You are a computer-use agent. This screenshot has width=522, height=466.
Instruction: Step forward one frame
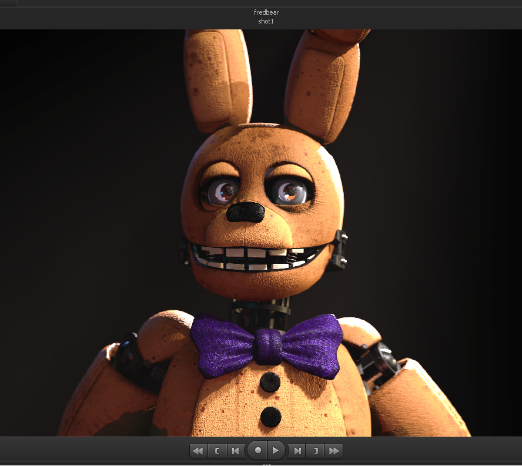[x=297, y=451]
